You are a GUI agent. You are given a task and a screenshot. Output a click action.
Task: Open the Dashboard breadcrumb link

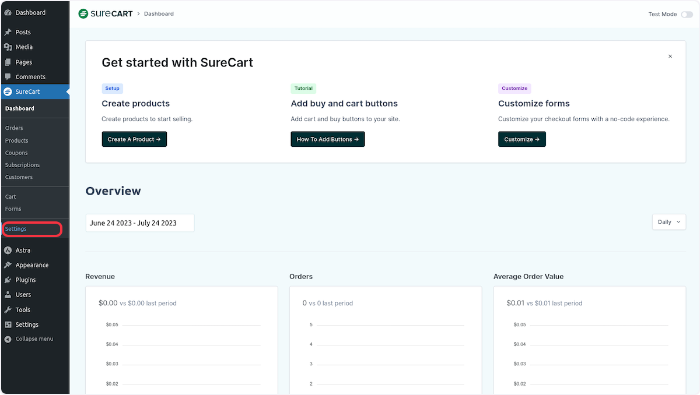pyautogui.click(x=159, y=13)
